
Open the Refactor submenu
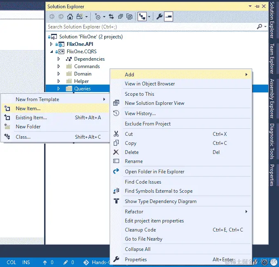coord(181,212)
